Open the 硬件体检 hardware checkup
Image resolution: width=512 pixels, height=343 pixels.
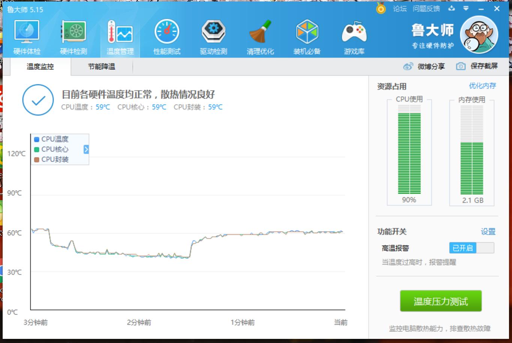point(26,36)
